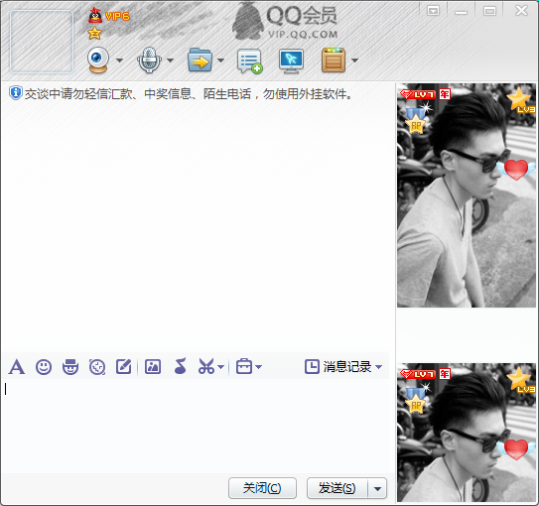Viewport: 539px width, 506px height.
Task: Click the music note share icon
Action: [181, 366]
